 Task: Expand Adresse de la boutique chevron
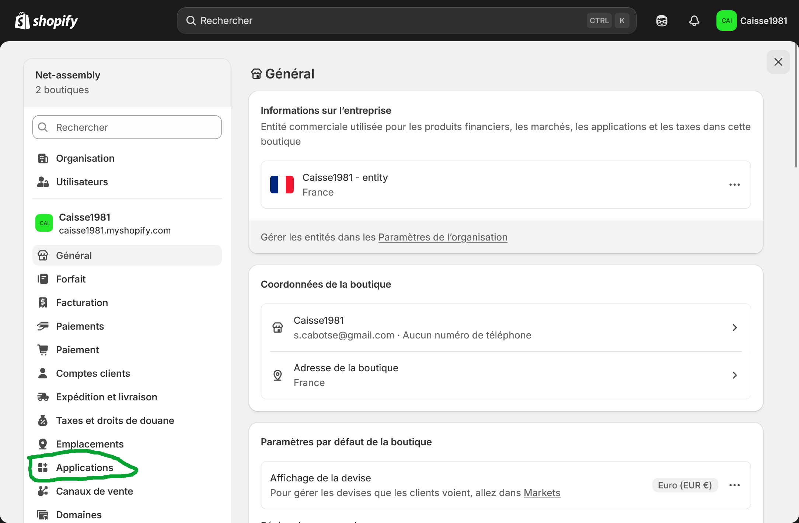click(735, 375)
